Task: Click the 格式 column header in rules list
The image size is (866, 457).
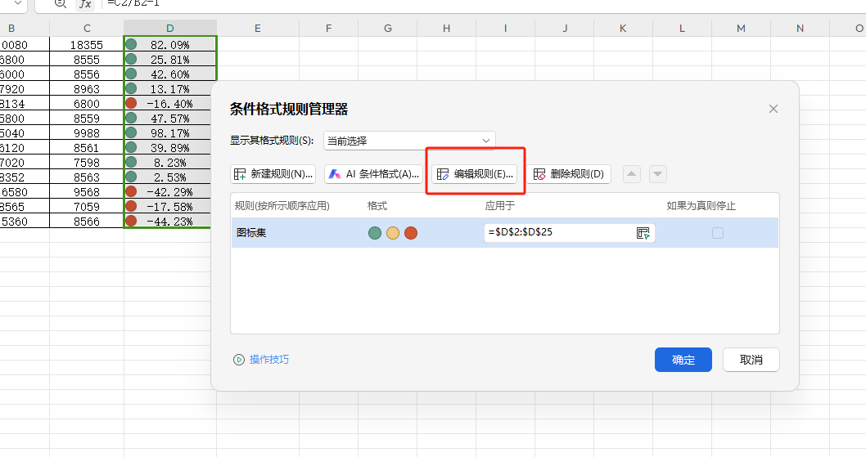Action: click(x=377, y=206)
